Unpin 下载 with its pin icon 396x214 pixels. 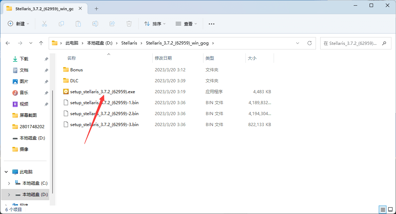pyautogui.click(x=46, y=59)
